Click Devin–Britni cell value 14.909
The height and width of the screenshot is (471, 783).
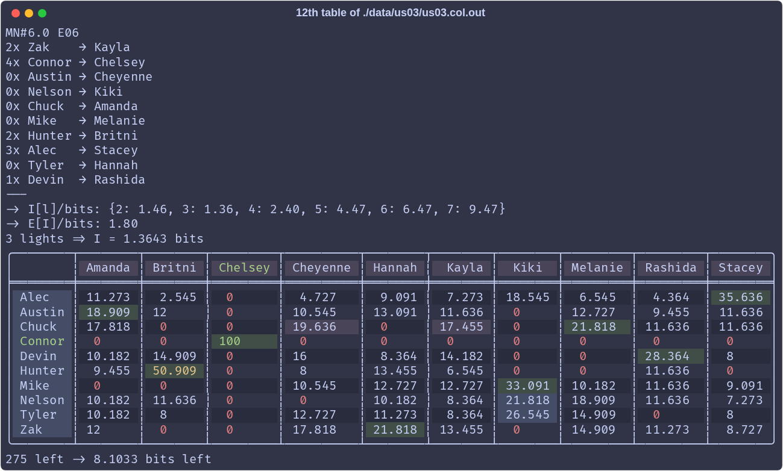175,356
